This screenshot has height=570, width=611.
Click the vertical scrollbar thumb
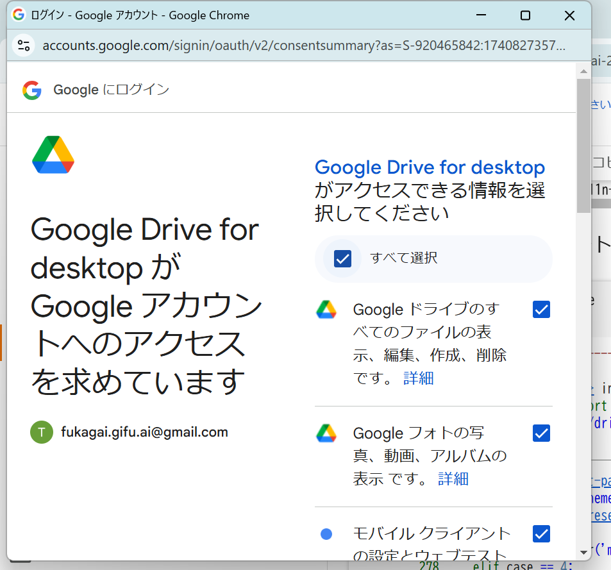(583, 146)
